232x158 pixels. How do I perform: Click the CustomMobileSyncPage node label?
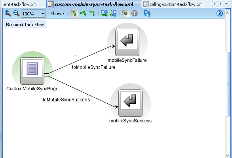tap(32, 89)
